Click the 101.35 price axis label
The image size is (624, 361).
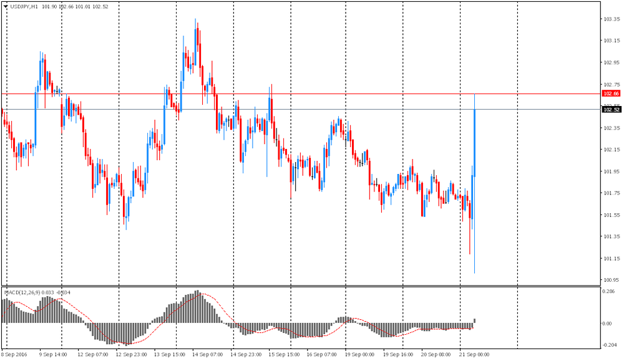point(612,236)
